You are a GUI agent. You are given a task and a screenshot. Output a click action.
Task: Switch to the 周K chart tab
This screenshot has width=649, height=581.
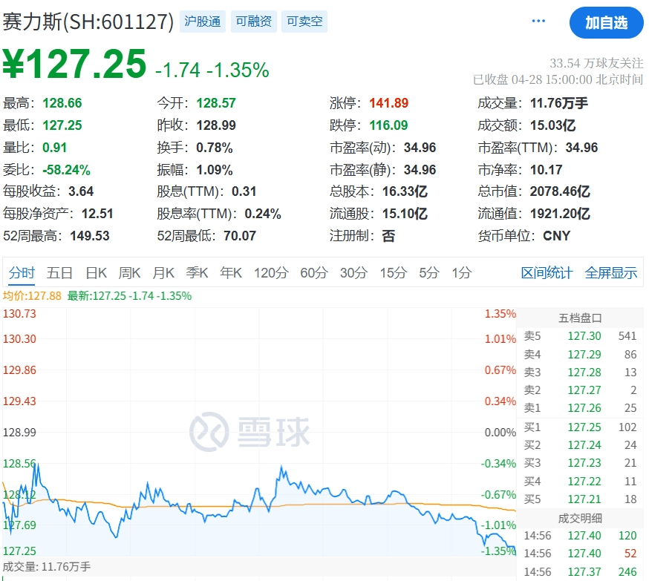tap(129, 273)
